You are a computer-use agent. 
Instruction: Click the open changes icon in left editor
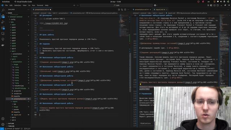click(122, 10)
